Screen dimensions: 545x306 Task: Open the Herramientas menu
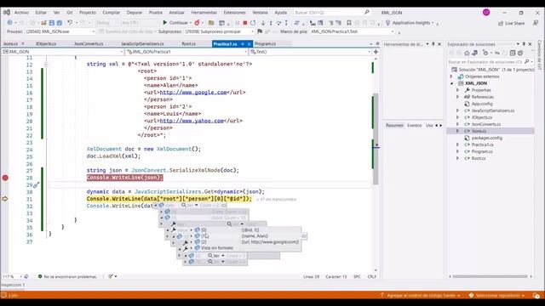tap(204, 12)
